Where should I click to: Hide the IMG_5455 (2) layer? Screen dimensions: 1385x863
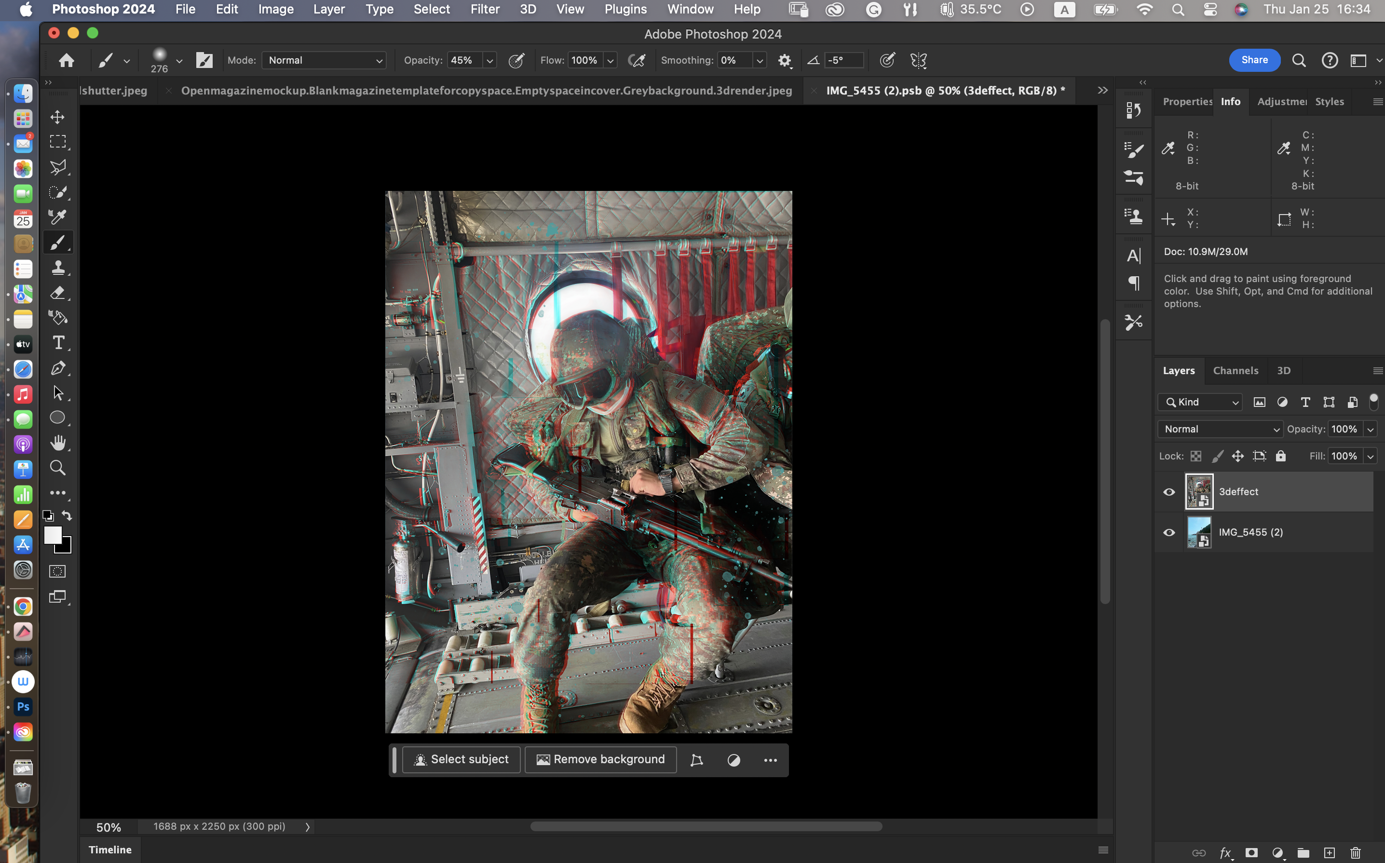[x=1168, y=533]
